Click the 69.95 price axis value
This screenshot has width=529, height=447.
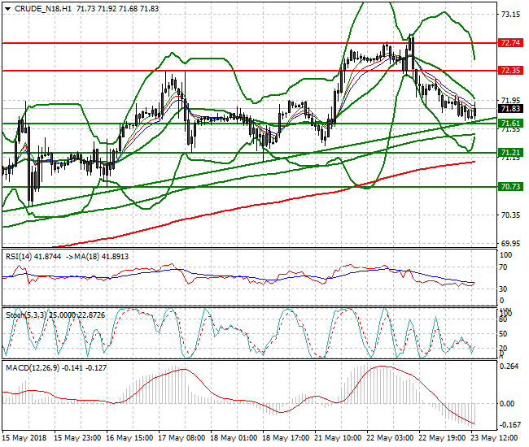tap(510, 243)
